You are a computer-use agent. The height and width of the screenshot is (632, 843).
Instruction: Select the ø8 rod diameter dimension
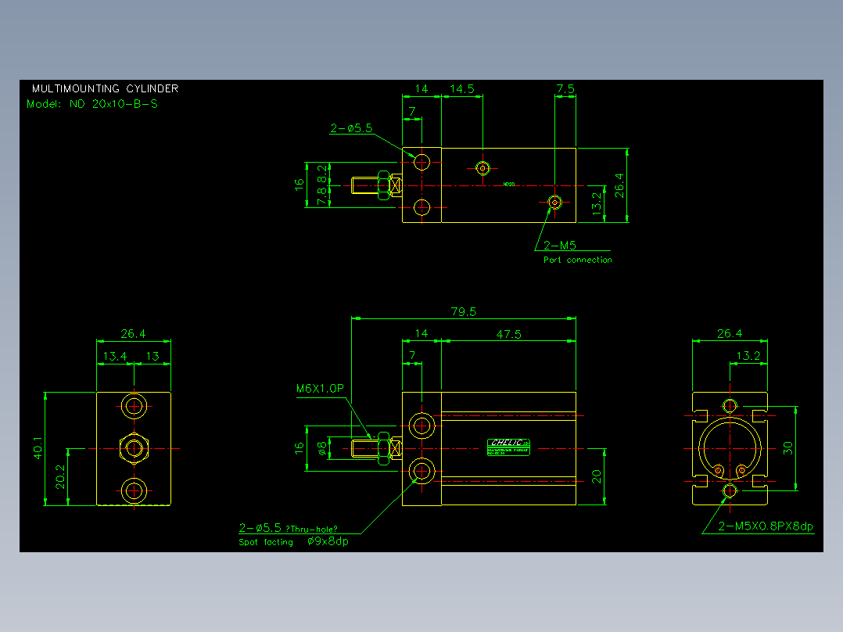click(321, 449)
